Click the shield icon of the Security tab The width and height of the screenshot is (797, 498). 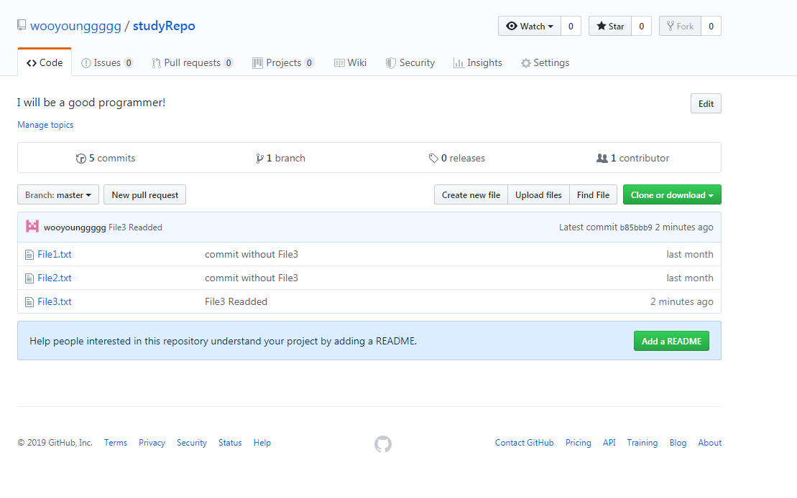(x=390, y=63)
